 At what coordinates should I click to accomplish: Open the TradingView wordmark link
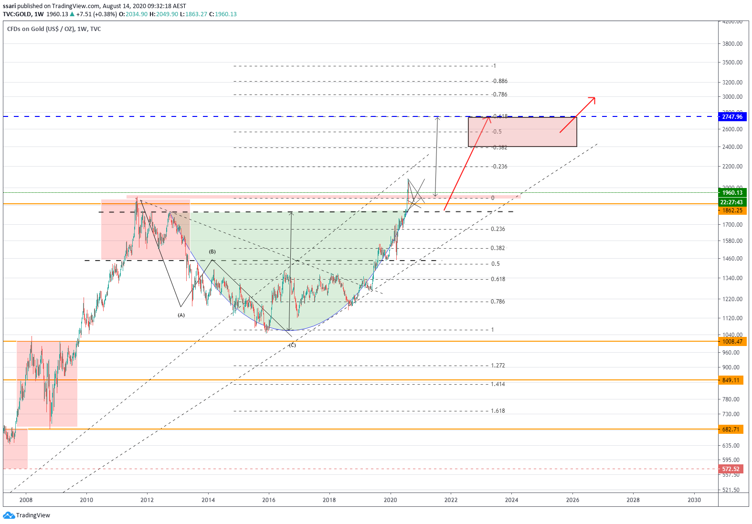click(33, 515)
